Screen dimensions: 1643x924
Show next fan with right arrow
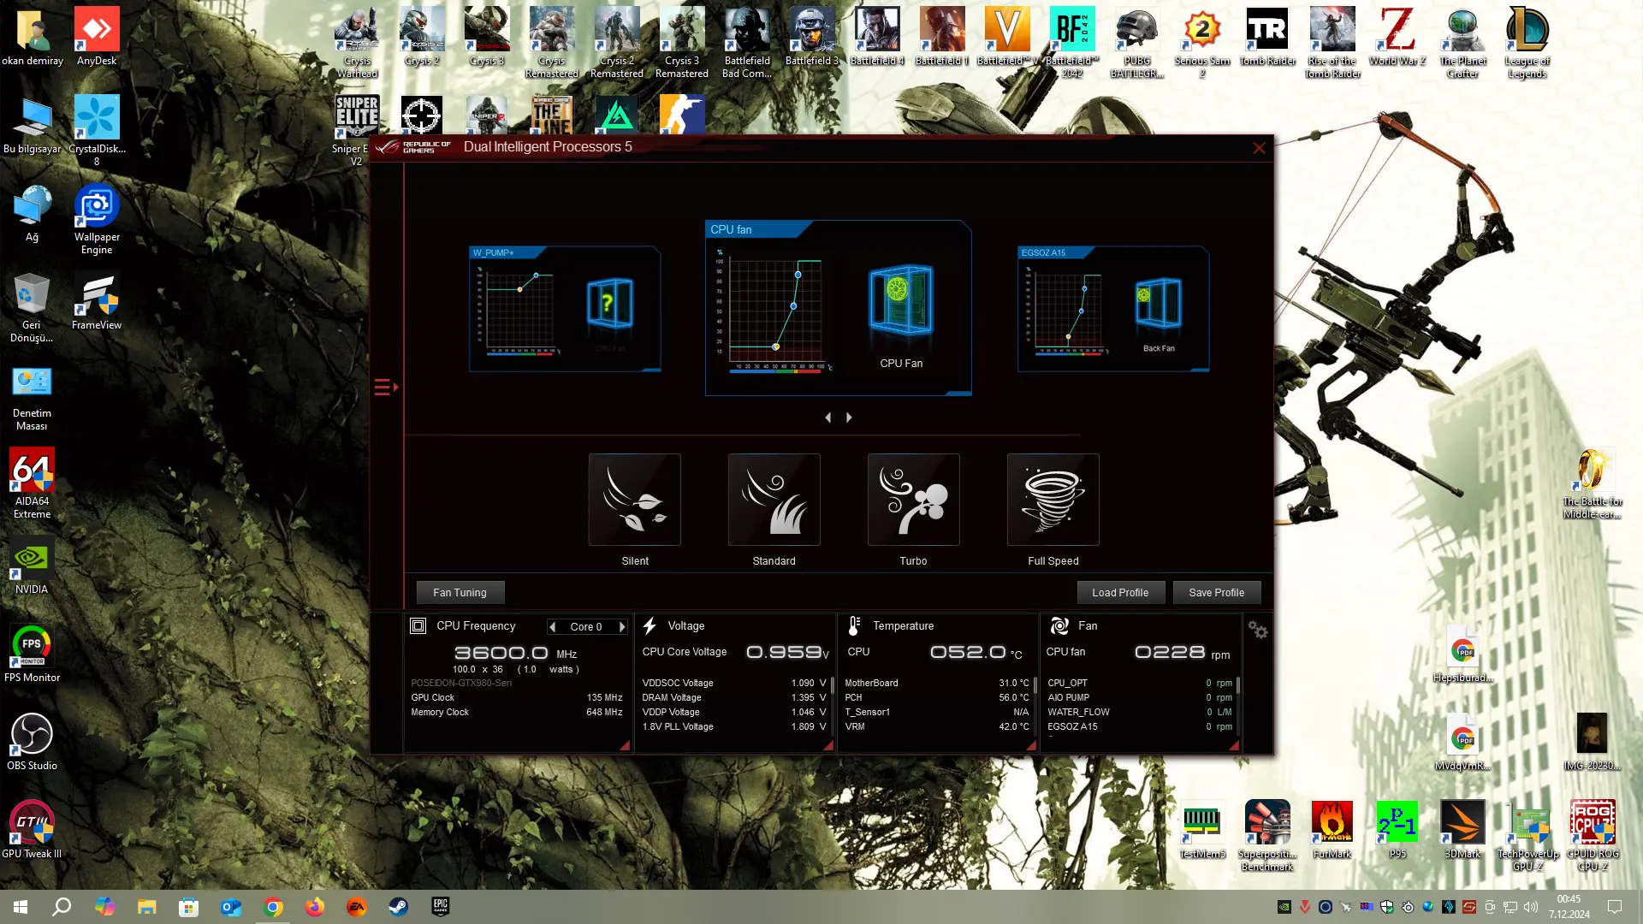(x=849, y=418)
